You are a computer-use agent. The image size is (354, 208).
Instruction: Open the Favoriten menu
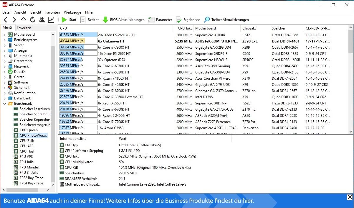pyautogui.click(x=52, y=12)
